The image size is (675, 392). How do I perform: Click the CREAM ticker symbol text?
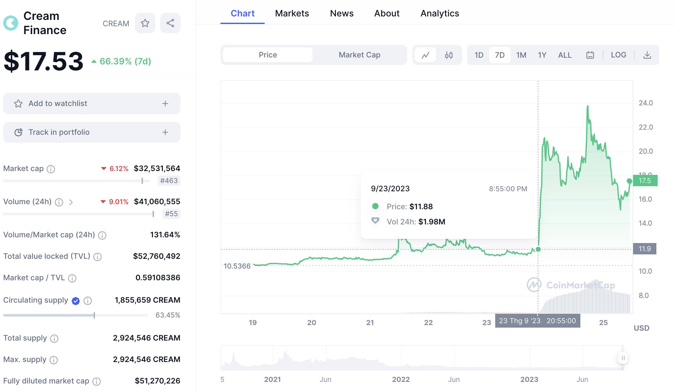point(116,24)
